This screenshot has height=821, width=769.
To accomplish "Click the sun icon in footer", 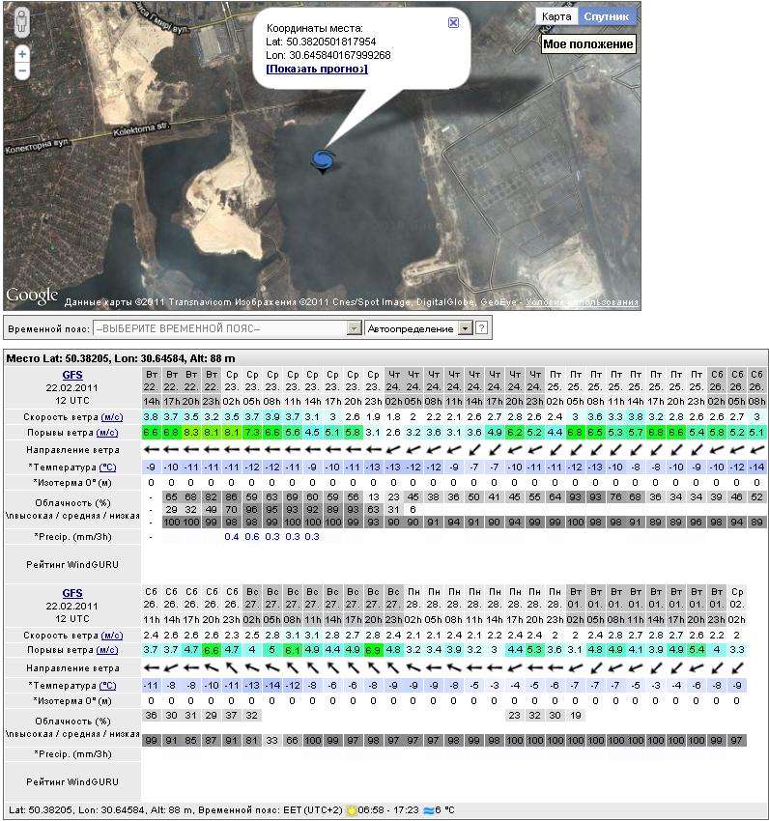I will [x=352, y=810].
